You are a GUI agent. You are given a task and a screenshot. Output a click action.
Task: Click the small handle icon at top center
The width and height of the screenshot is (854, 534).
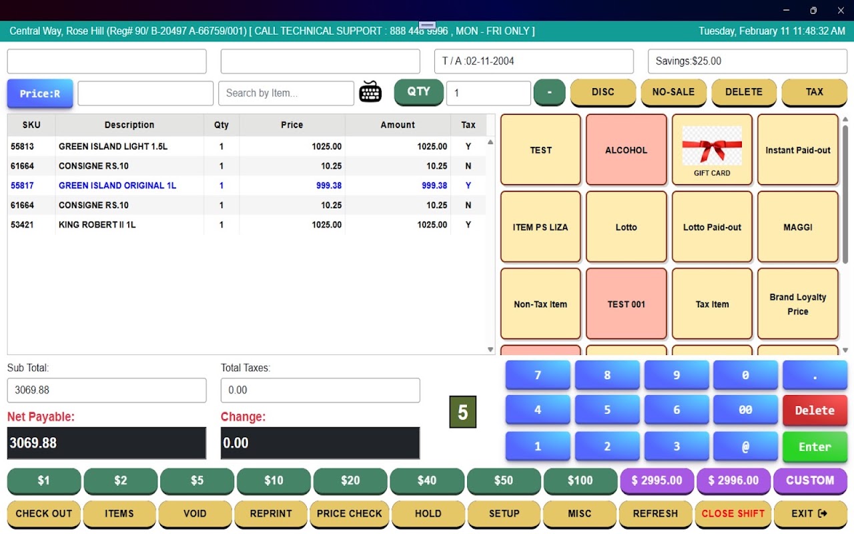click(427, 25)
